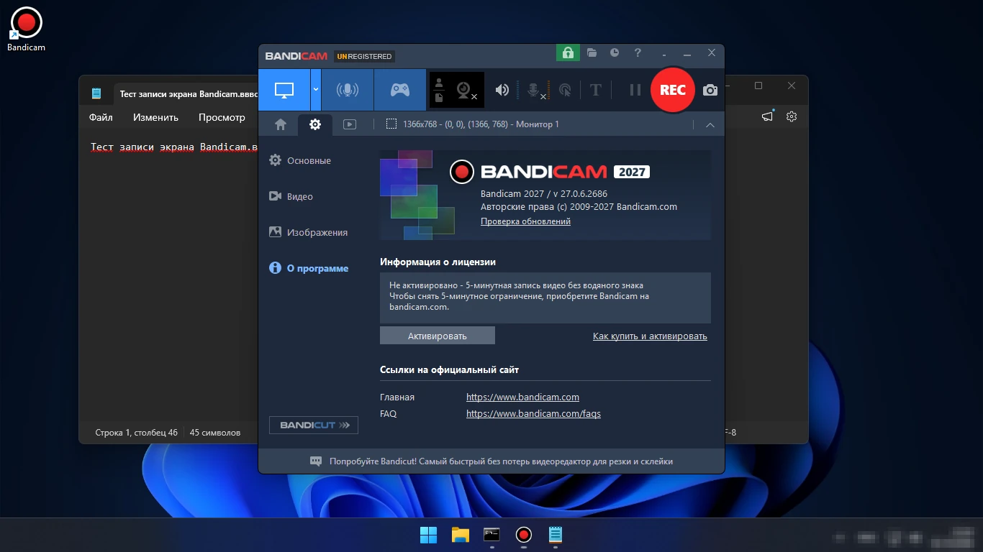
Task: Click the 1366x768 Монитор 1 area selector
Action: [472, 124]
